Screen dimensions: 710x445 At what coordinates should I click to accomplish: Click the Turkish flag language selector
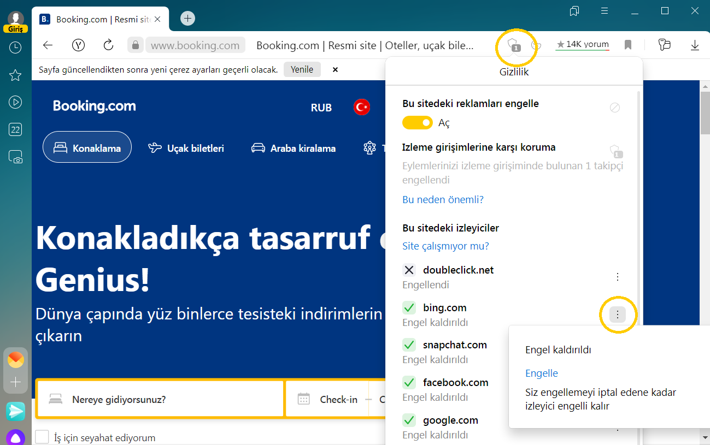(362, 107)
